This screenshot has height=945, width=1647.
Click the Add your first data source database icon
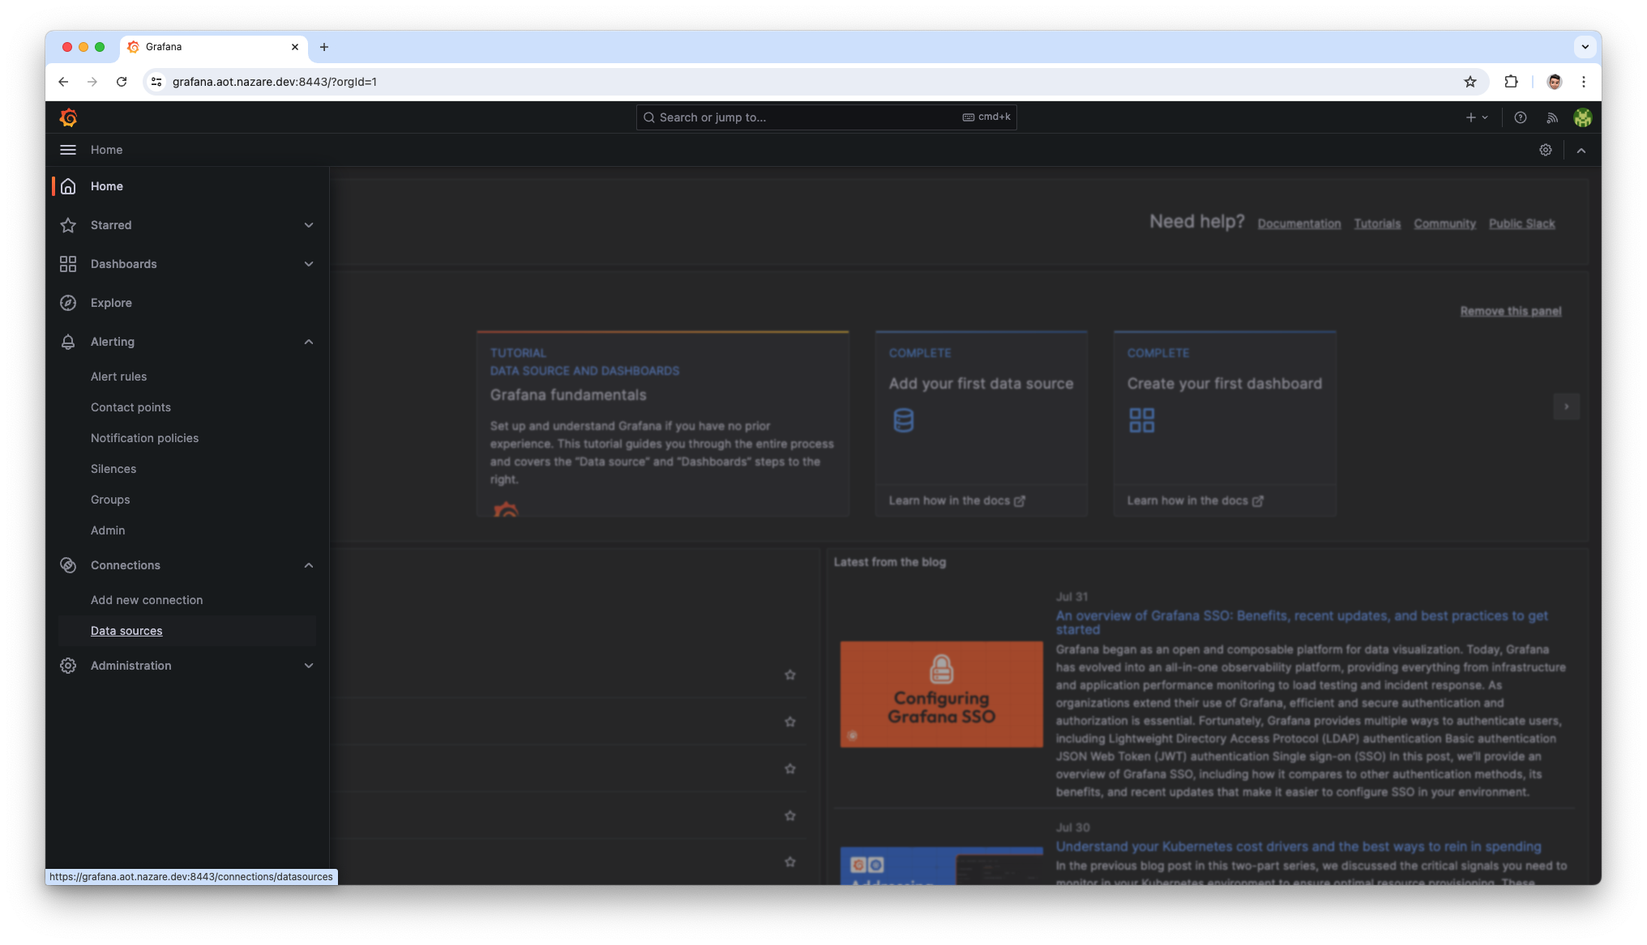(x=903, y=420)
